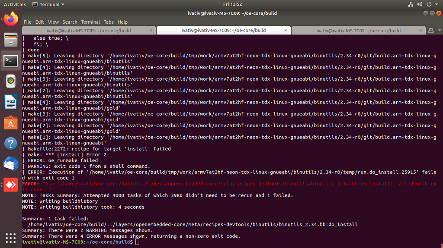Click the Activities button
Image resolution: width=443 pixels, height=248 pixels.
point(15,4)
